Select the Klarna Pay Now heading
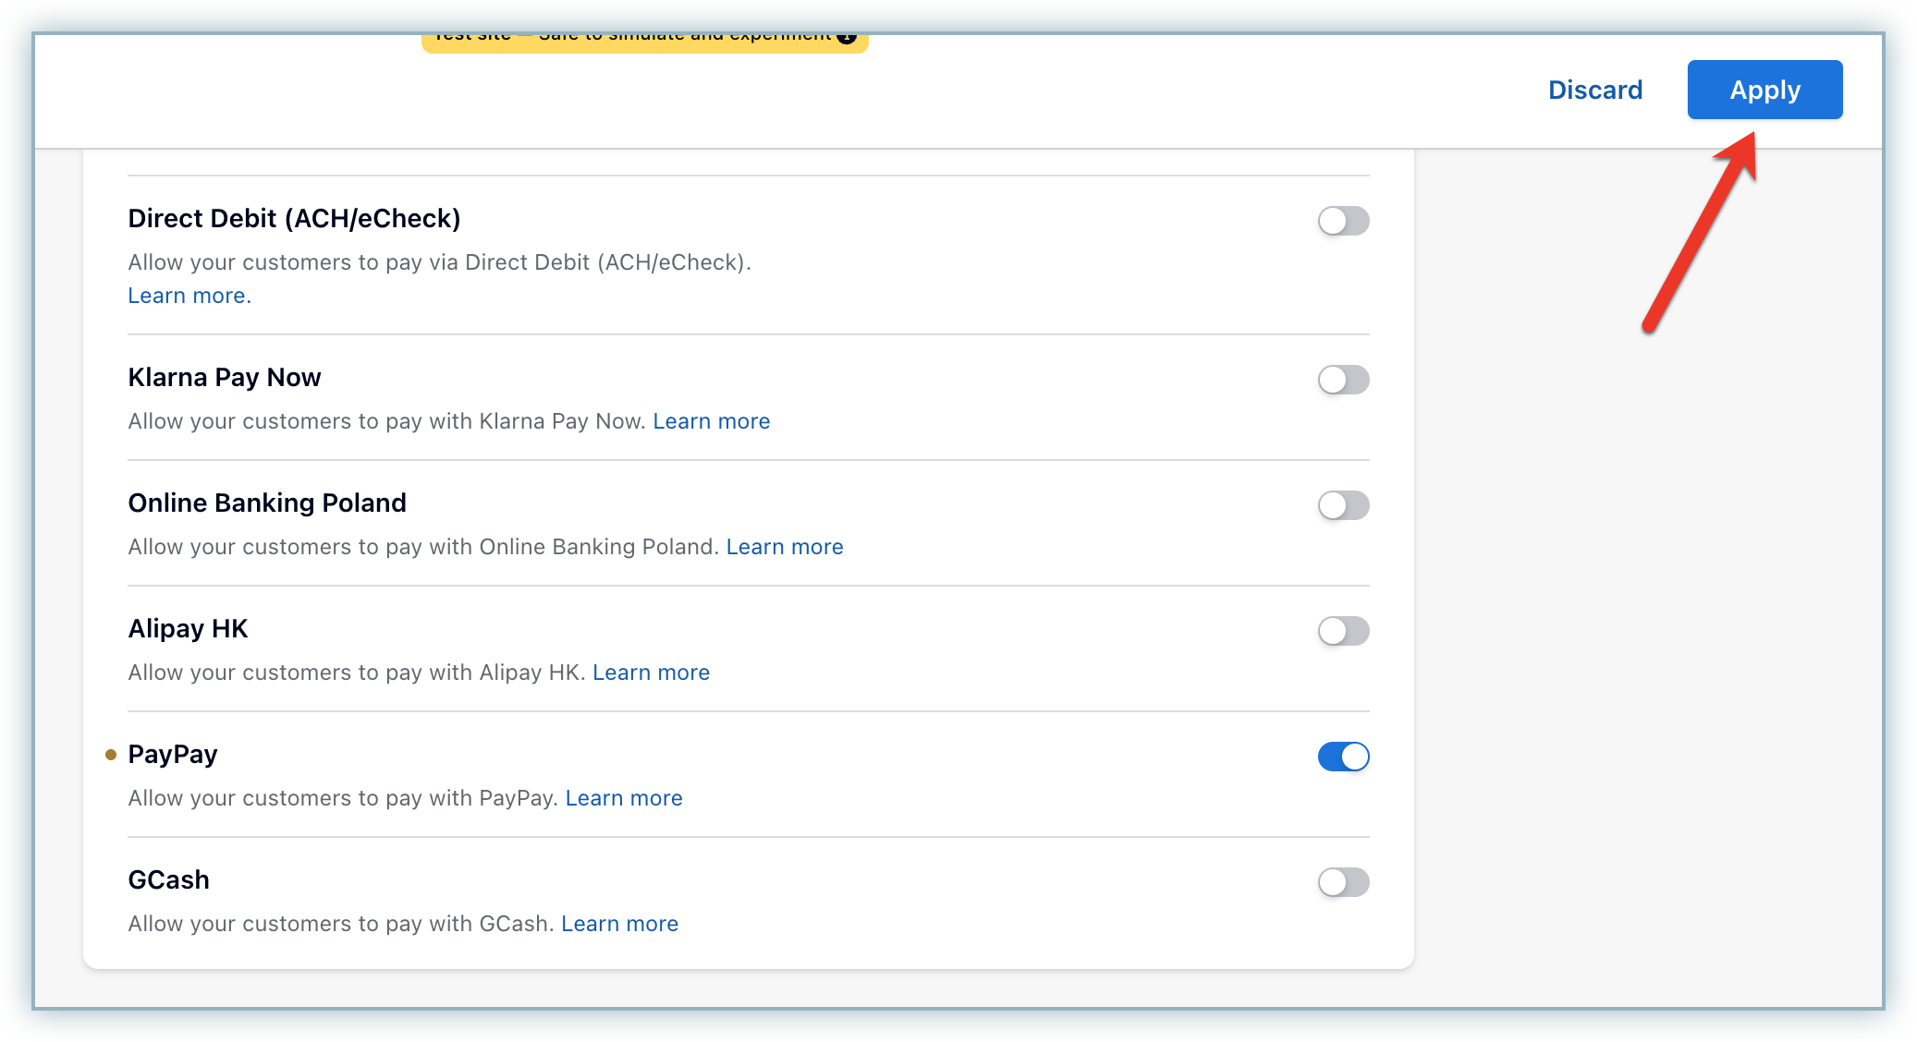1917x1042 pixels. point(225,377)
